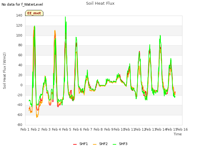Click the 20 y-axis tick label
The image size is (201, 150).
coord(20,75)
